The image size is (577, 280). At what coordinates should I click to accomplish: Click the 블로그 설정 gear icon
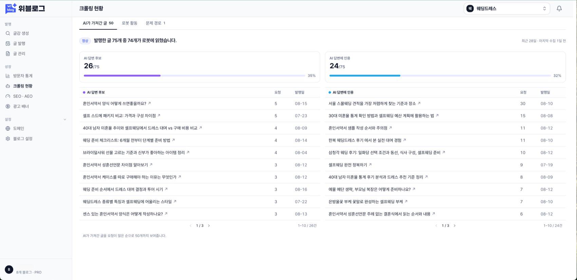coord(8,138)
